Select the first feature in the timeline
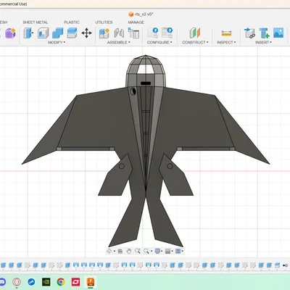 [3, 265]
